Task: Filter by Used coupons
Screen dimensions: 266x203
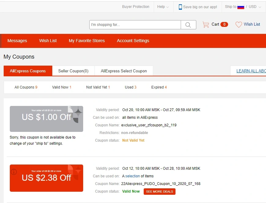Action: coord(131,87)
